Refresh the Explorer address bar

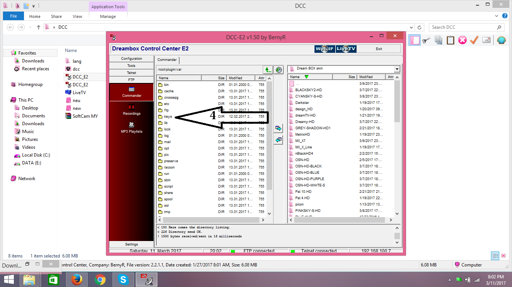420,27
